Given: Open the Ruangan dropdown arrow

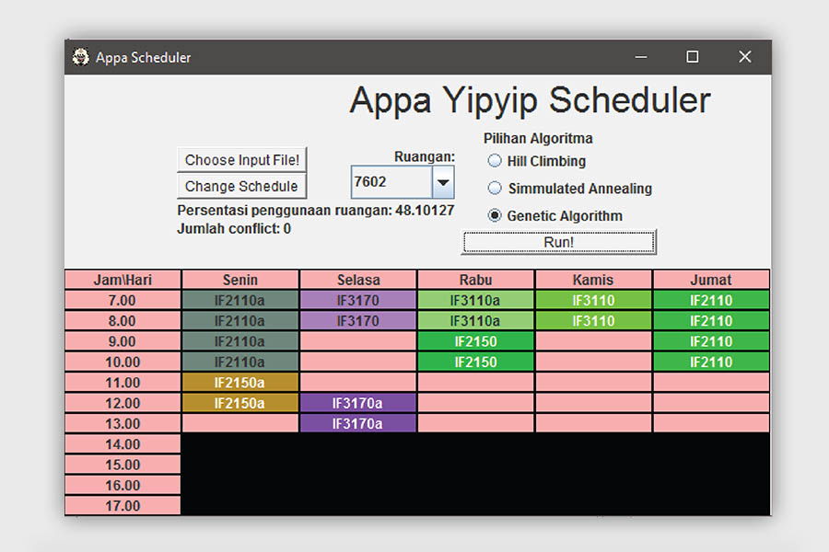Looking at the screenshot, I should 443,182.
